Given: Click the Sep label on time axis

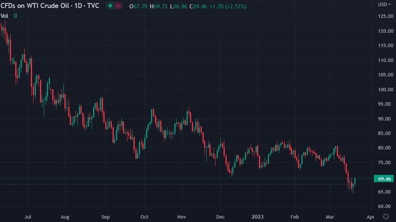Looking at the screenshot, I should (x=106, y=217).
